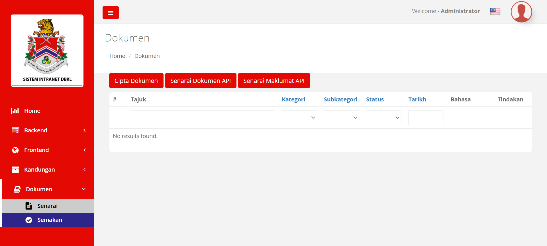Open the Administrator profile avatar

521,12
